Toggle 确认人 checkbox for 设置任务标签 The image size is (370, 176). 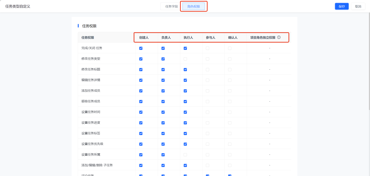click(230, 133)
